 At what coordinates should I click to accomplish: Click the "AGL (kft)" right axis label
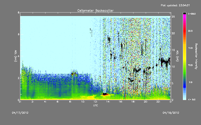pyautogui.click(x=177, y=56)
